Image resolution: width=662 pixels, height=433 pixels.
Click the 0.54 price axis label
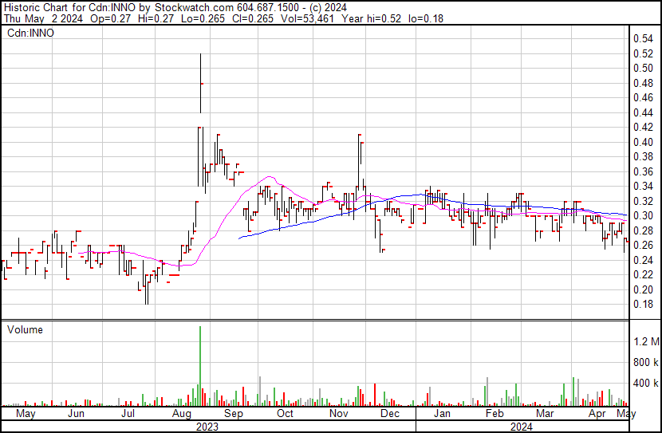(x=643, y=39)
